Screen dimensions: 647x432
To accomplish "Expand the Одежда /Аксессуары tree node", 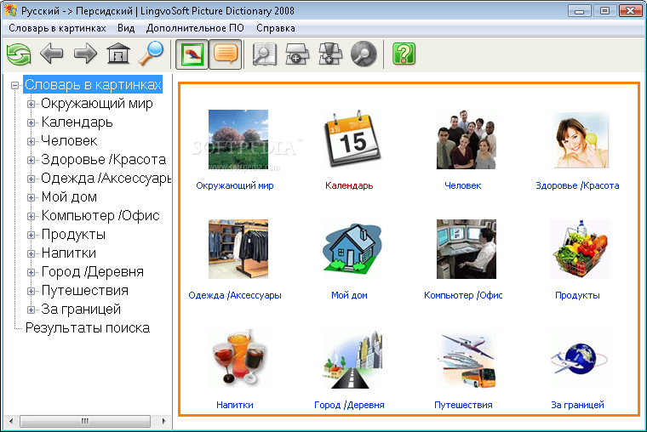I will [31, 179].
